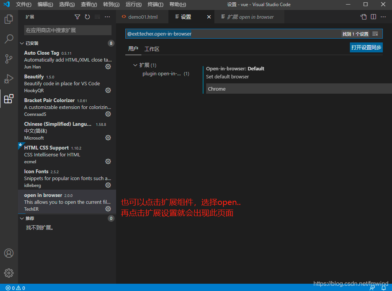Select the Bracket Pair Colorizer extension

coord(67,107)
